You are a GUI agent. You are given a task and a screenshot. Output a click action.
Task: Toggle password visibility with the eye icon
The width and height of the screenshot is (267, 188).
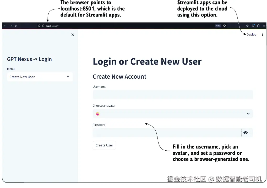coord(246,133)
